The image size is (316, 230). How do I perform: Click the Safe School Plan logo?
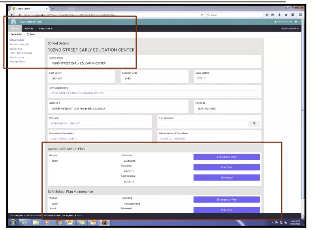pos(13,22)
